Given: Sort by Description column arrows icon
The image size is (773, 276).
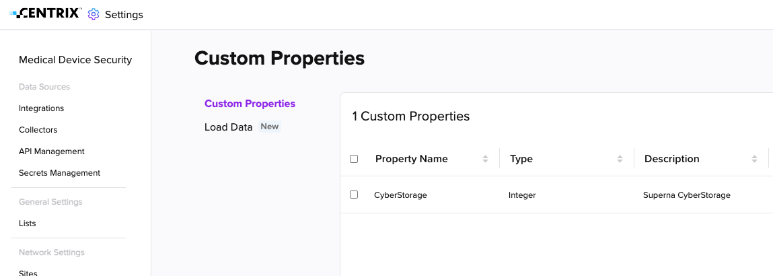Looking at the screenshot, I should (x=754, y=159).
